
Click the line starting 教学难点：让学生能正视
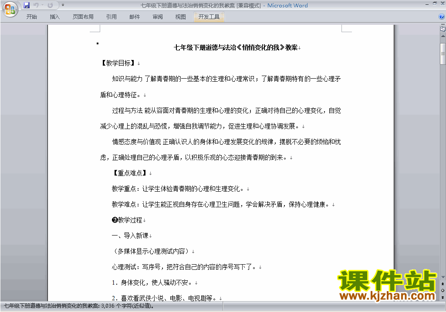221,204
